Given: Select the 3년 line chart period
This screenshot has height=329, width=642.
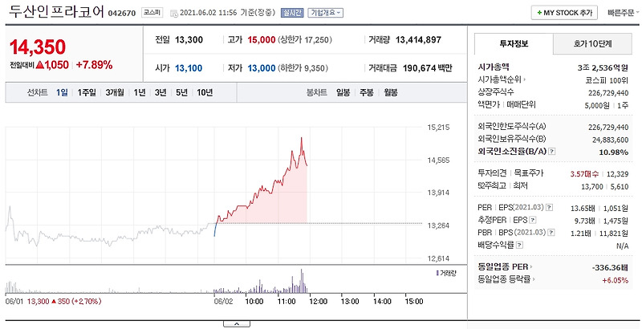Looking at the screenshot, I should [x=160, y=92].
